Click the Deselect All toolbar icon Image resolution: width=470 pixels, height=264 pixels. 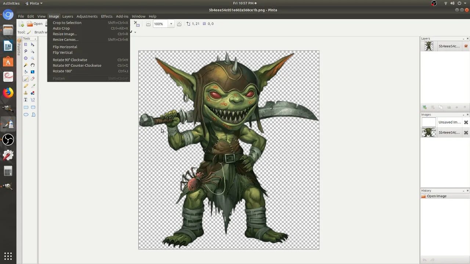137,25
